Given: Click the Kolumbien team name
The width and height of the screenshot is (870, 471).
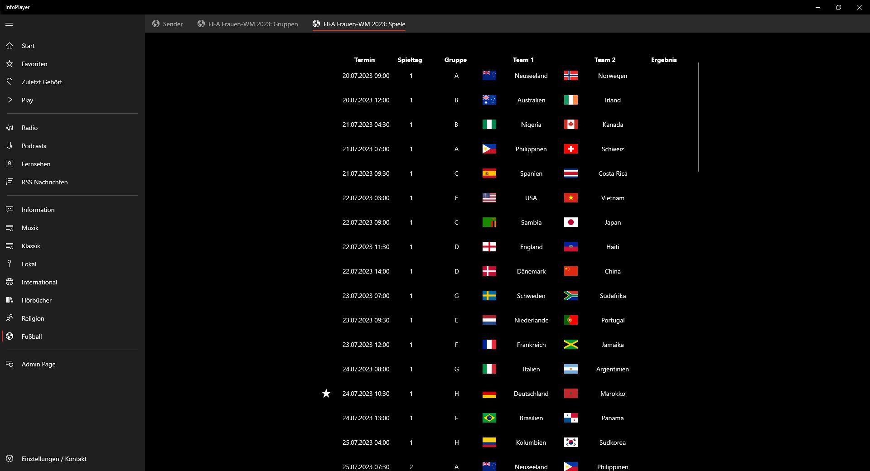Looking at the screenshot, I should [531, 442].
